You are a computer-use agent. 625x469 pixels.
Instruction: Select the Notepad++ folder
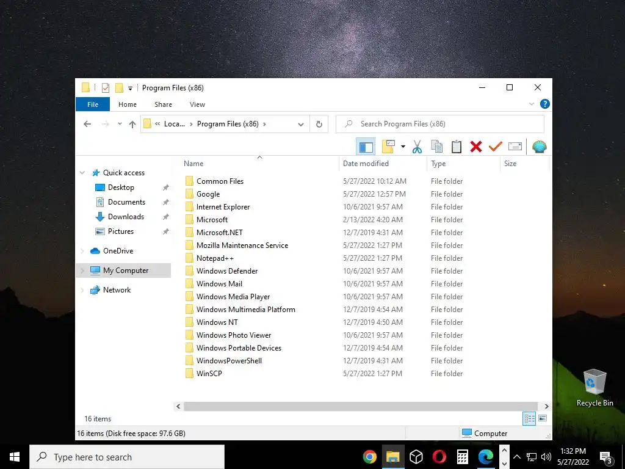click(215, 258)
